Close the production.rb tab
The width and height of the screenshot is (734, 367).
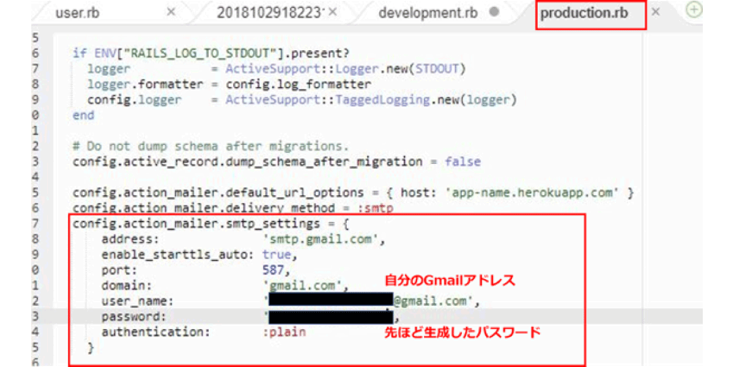[x=656, y=12]
